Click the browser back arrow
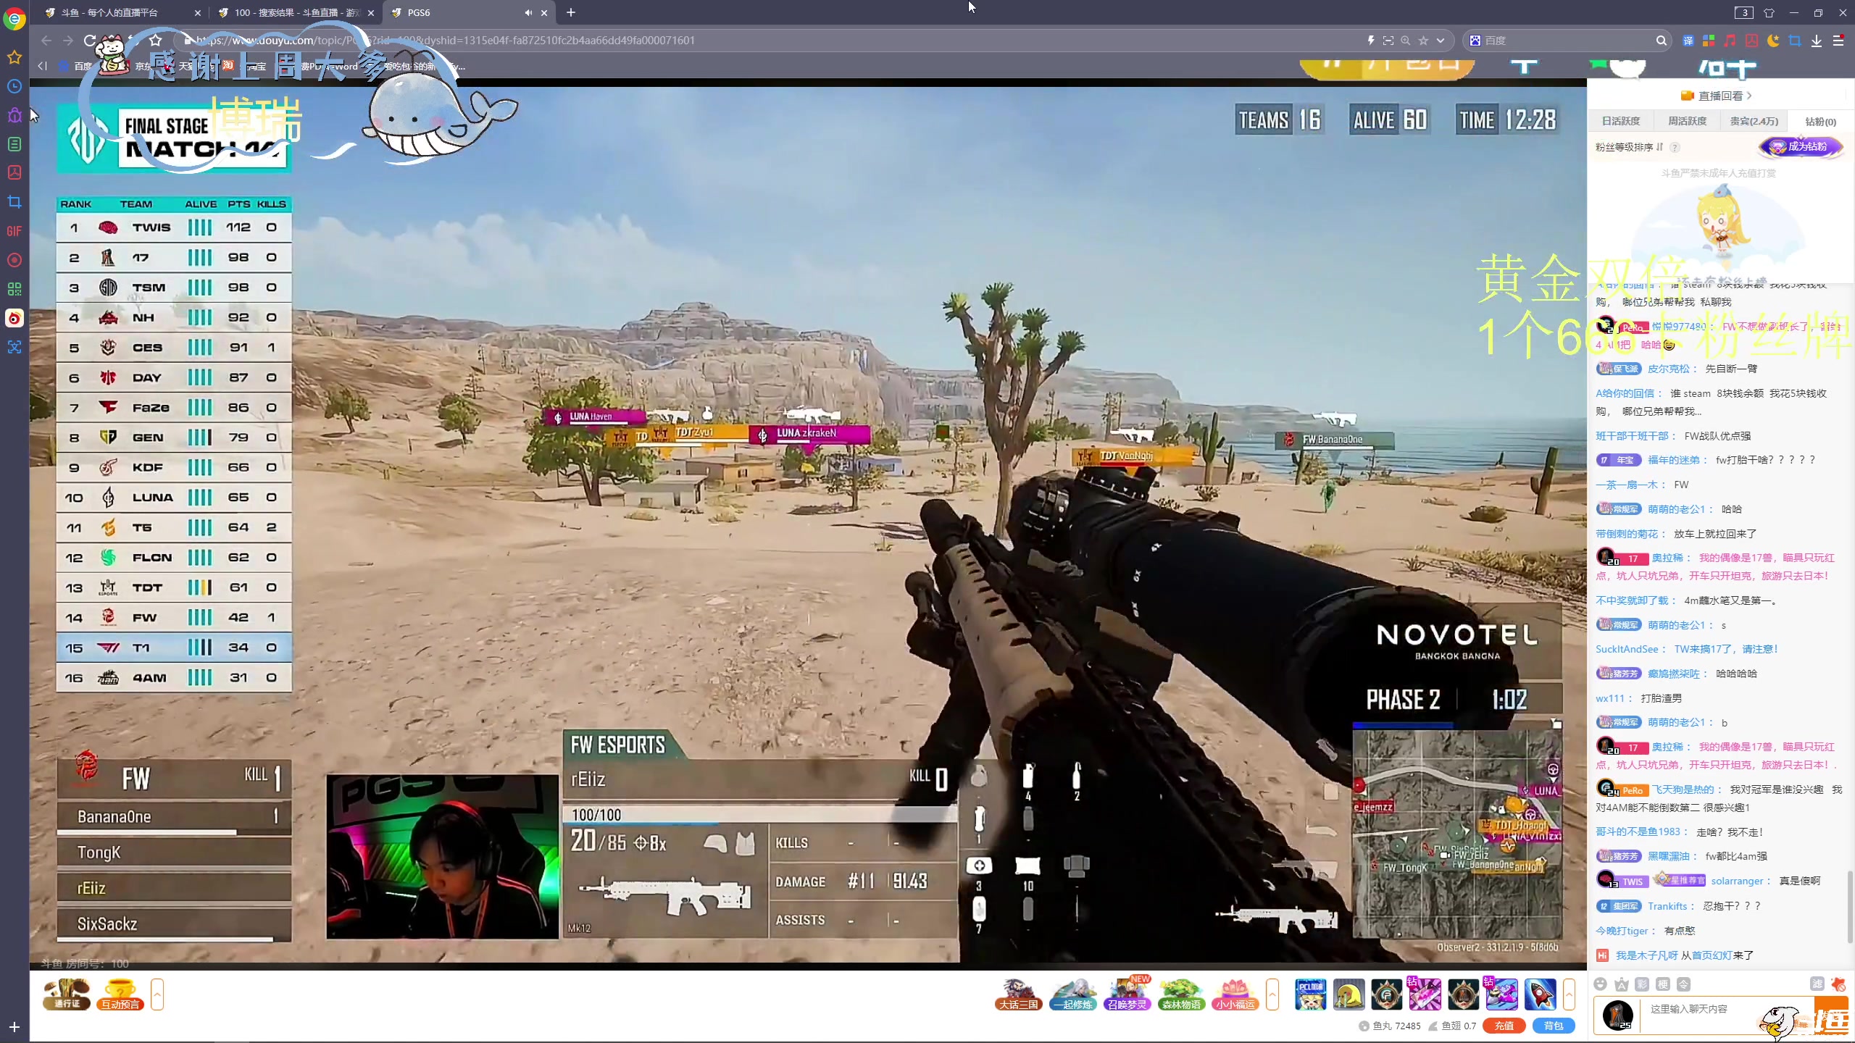 (x=46, y=41)
